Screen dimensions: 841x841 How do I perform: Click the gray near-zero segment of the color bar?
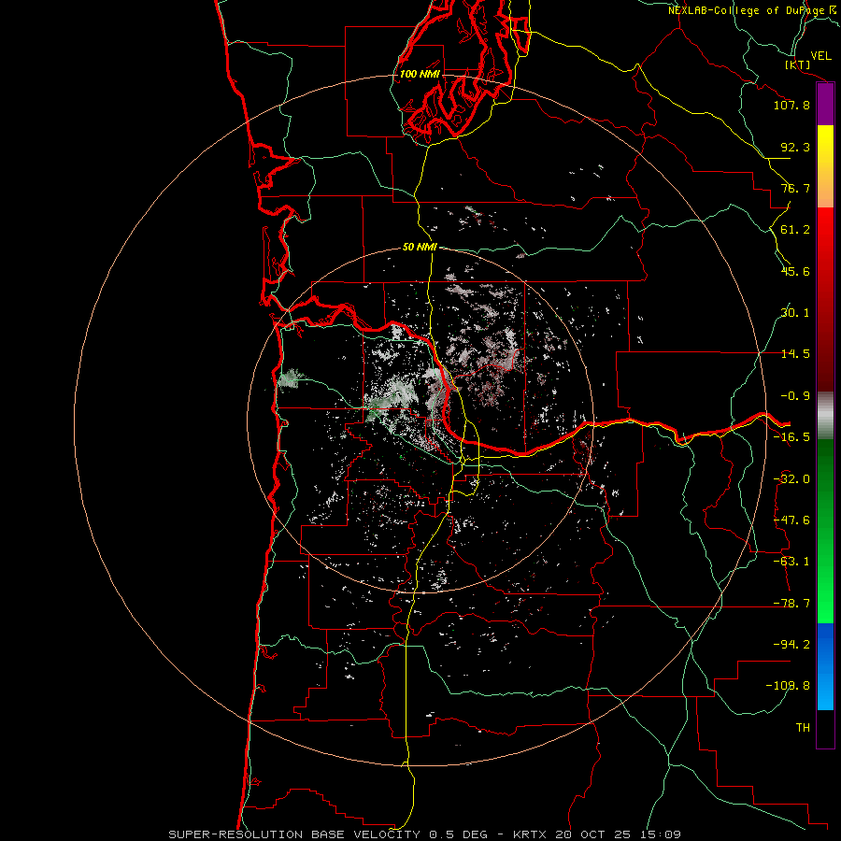click(x=825, y=415)
